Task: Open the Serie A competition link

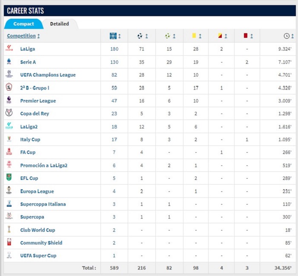Action: click(28, 62)
